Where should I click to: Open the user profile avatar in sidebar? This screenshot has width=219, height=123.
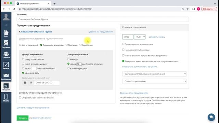tap(6, 17)
